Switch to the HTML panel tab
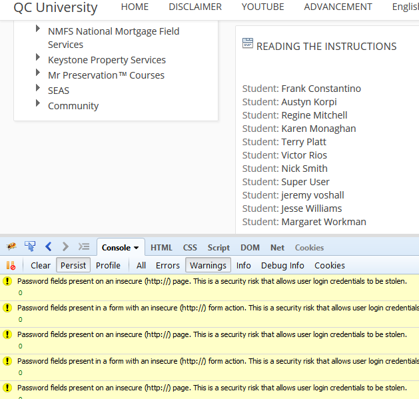This screenshot has width=419, height=399. pyautogui.click(x=161, y=248)
